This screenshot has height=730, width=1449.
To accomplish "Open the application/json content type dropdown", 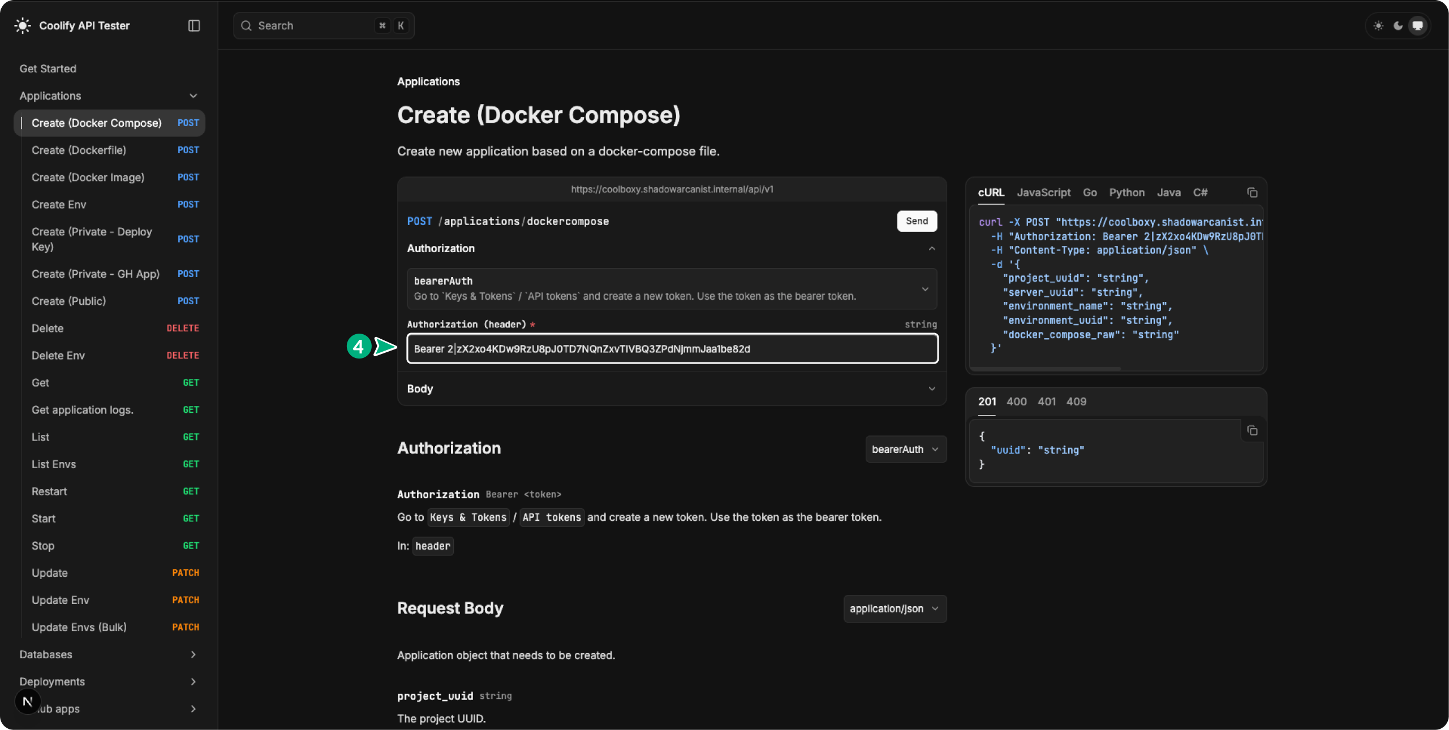I will pos(895,608).
